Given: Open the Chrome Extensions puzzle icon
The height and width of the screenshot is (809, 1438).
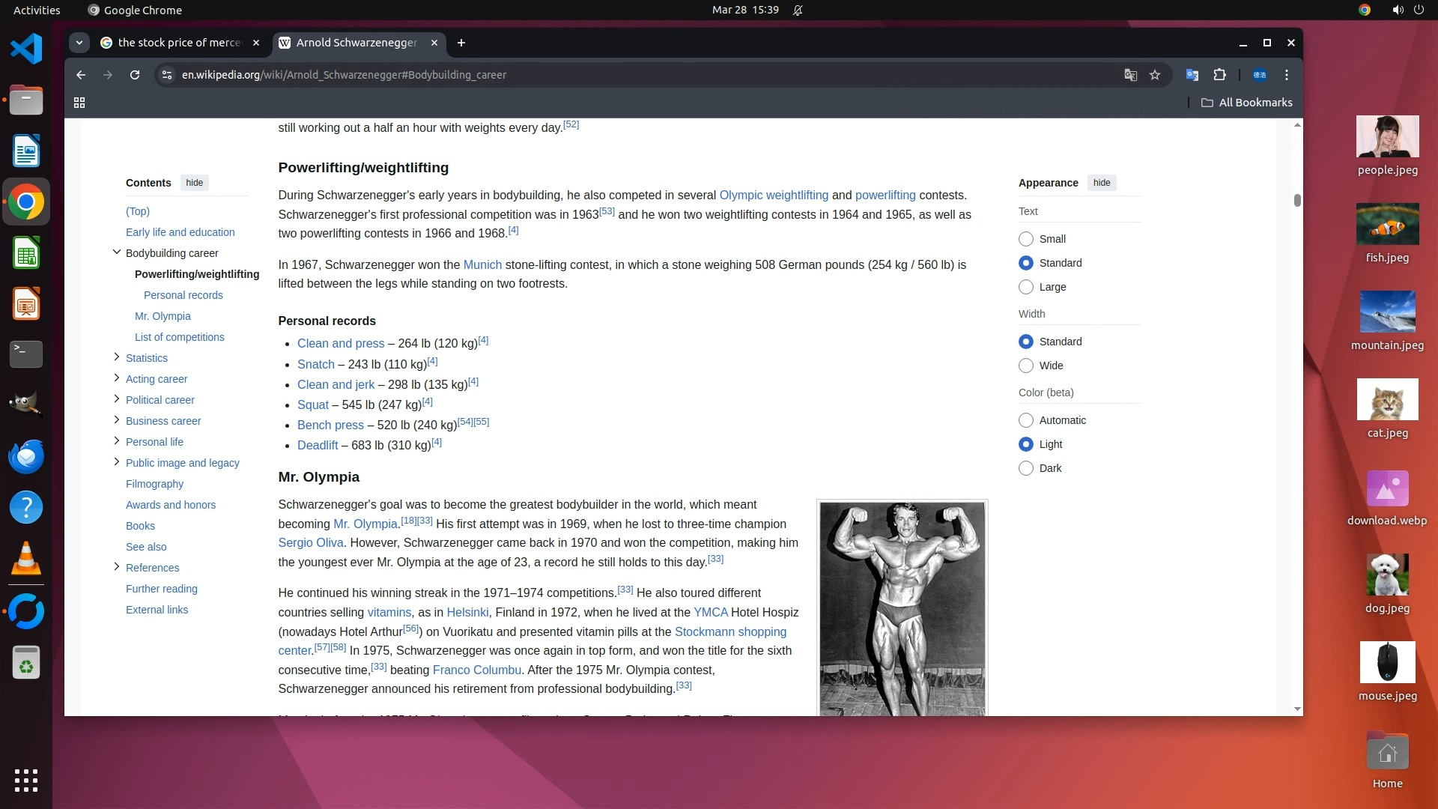Looking at the screenshot, I should (x=1220, y=75).
